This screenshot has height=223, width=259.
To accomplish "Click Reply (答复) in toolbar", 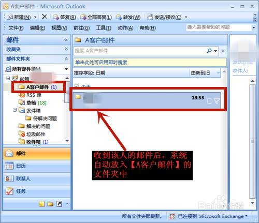I will tap(64, 17).
